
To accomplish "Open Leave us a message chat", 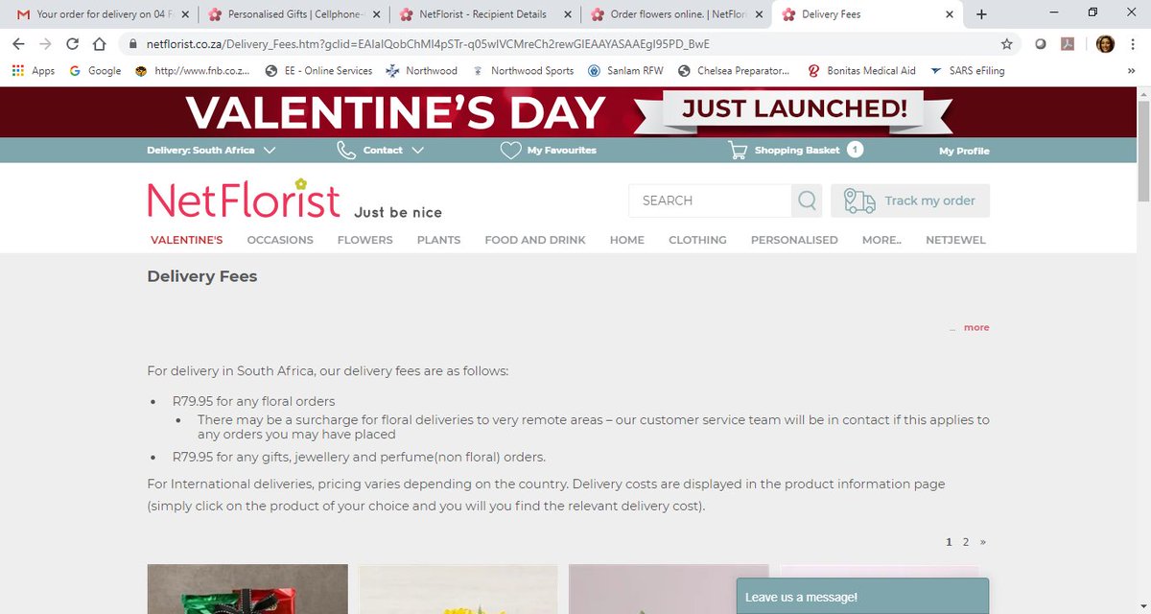I will coord(862,596).
